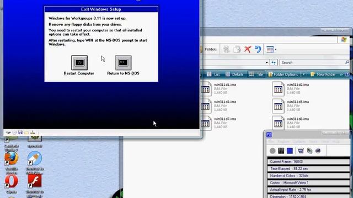Click the network icon in emulator status bar
The width and height of the screenshot is (353, 198).
(x=33, y=133)
